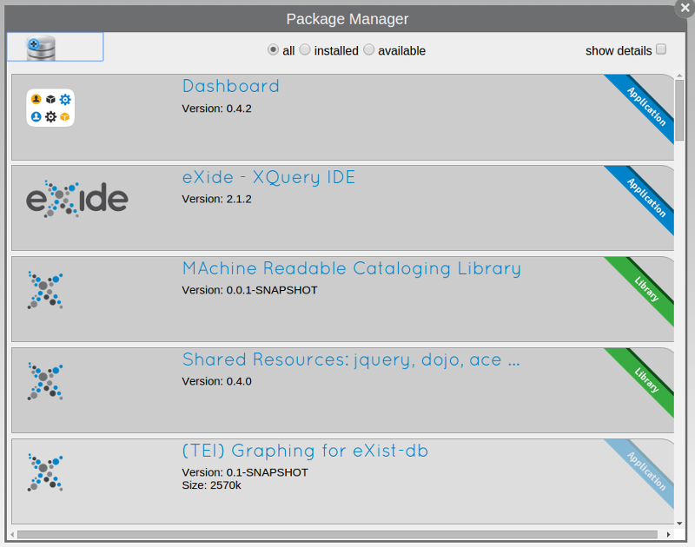Click the Application ribbon on TEI Graphing
This screenshot has width=695, height=547.
(645, 471)
